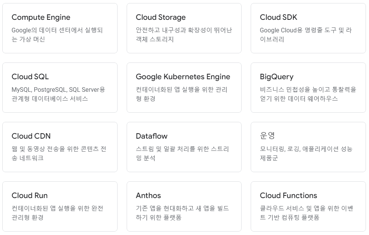369x235 pixels.
Task: Click description 'Google Cloud용 명령줄 도구 및 라이브러리'
Action: click(306, 35)
